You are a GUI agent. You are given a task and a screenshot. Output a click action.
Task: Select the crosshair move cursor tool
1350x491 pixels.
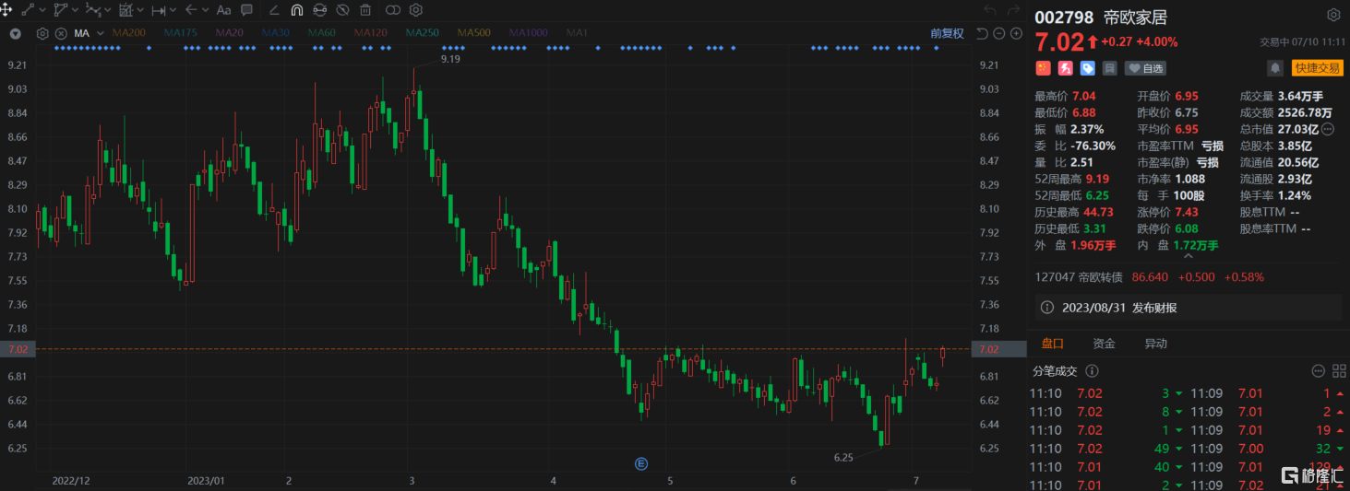7,10
